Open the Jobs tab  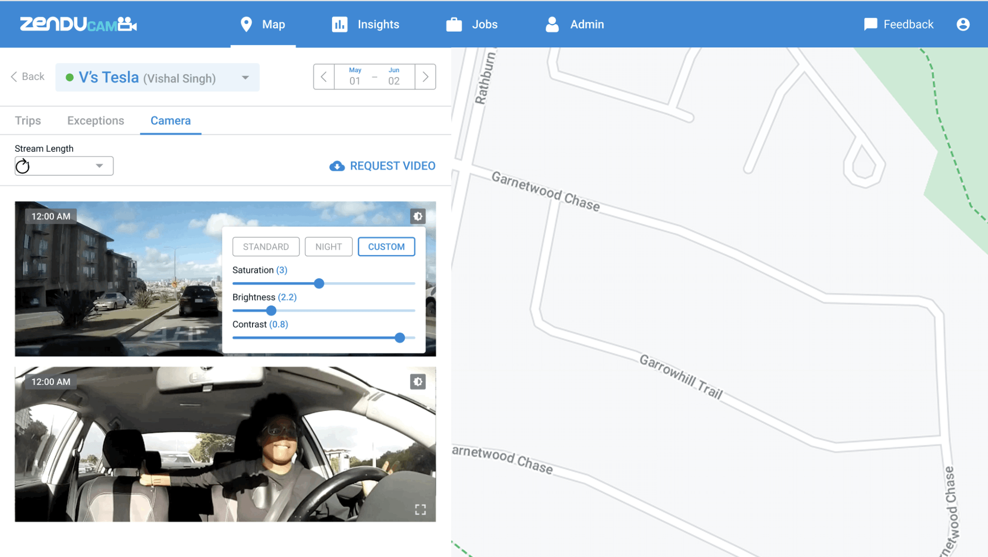472,24
